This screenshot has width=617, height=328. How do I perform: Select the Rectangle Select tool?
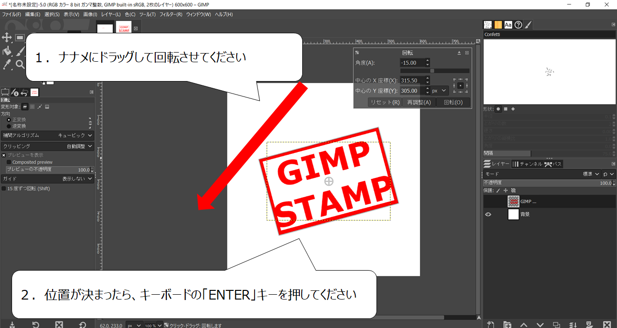(x=20, y=37)
